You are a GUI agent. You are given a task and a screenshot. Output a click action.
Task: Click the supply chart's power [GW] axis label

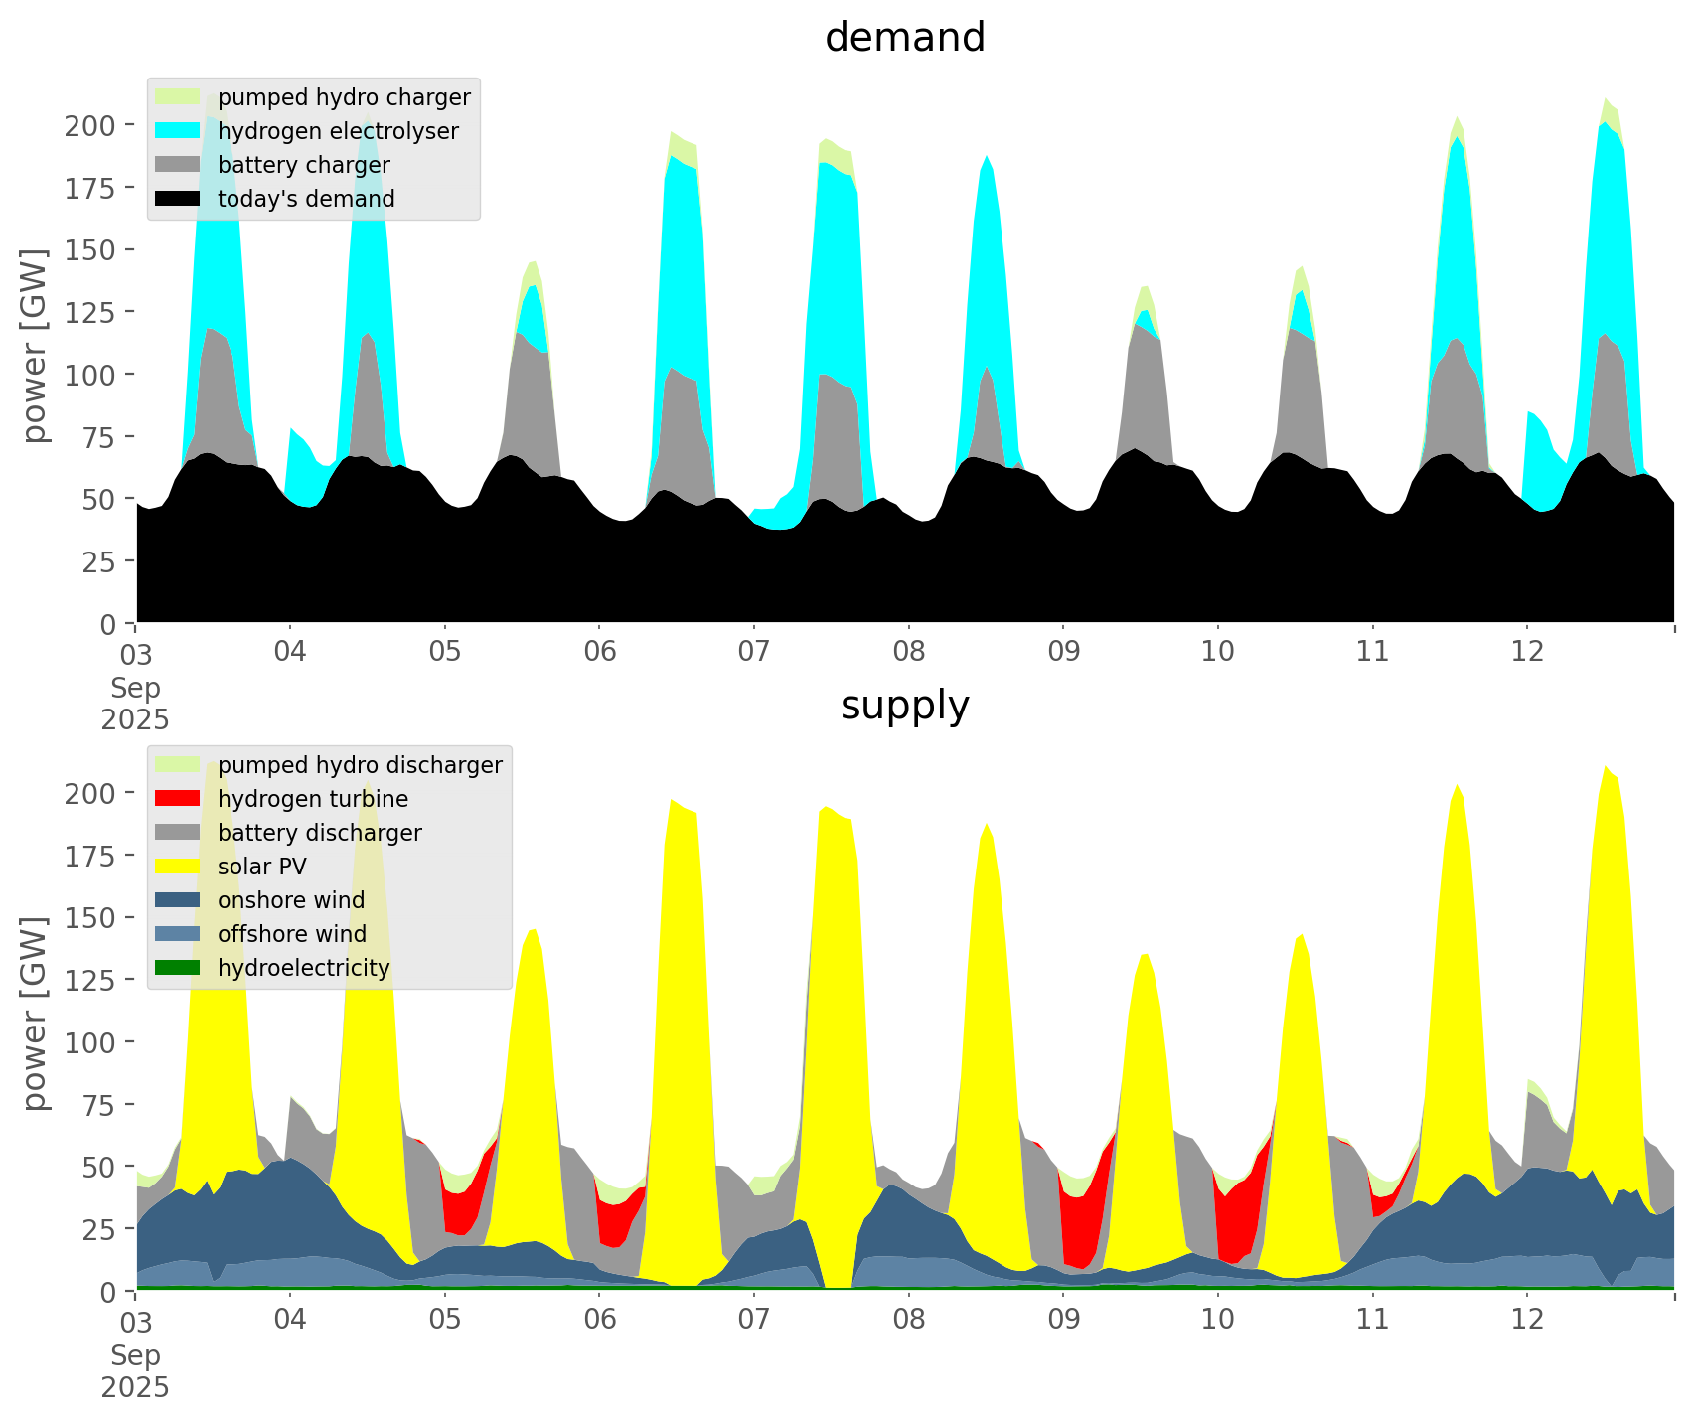35,1014
